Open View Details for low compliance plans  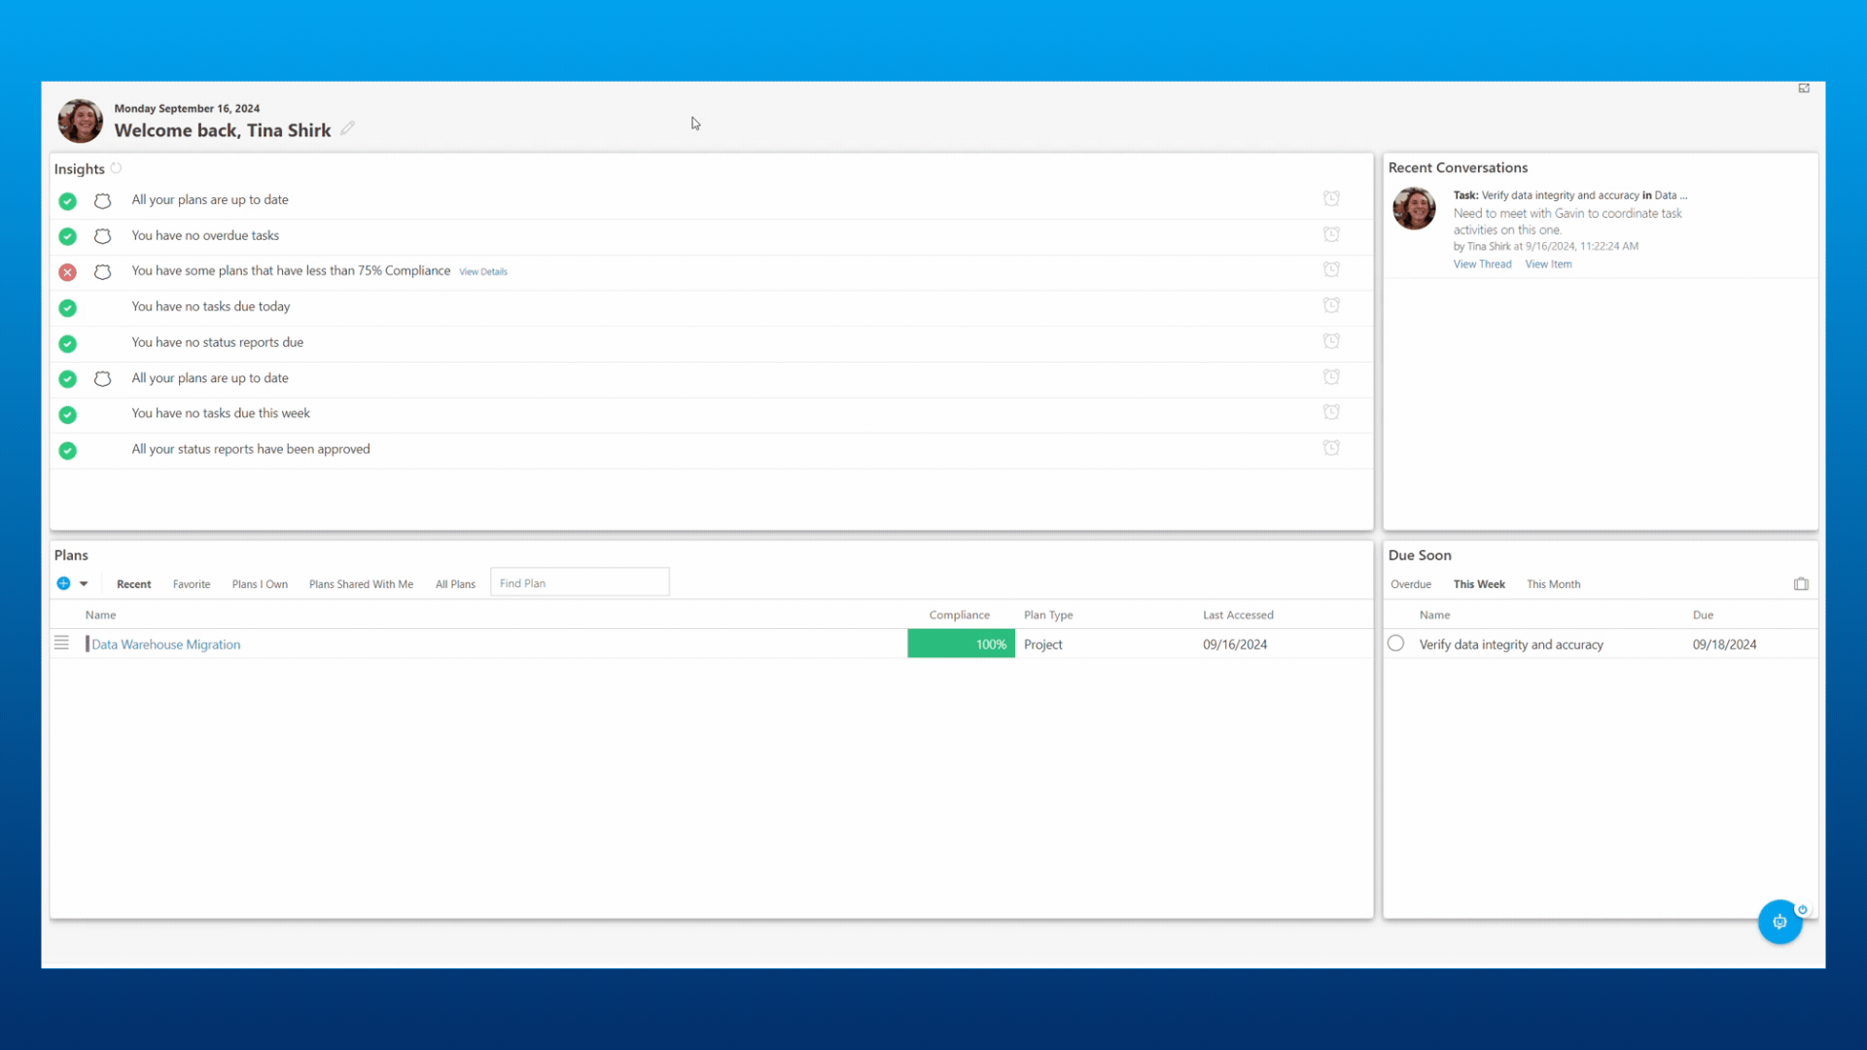tap(483, 272)
